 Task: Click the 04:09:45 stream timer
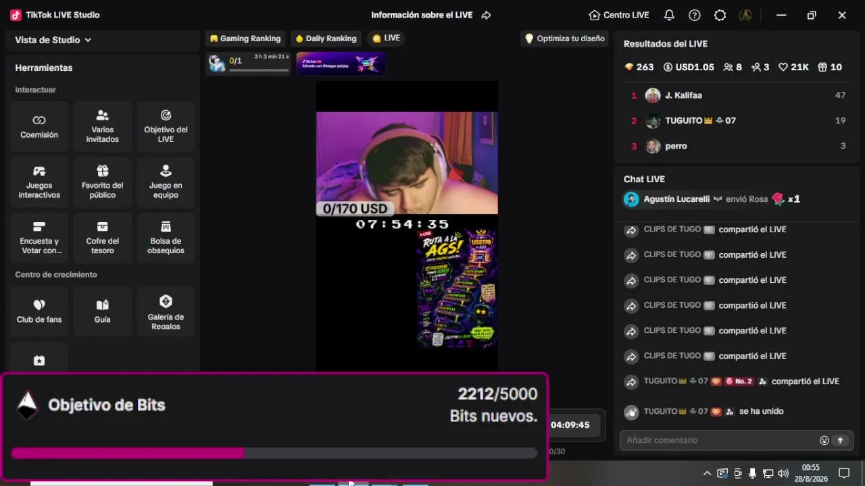pos(570,425)
